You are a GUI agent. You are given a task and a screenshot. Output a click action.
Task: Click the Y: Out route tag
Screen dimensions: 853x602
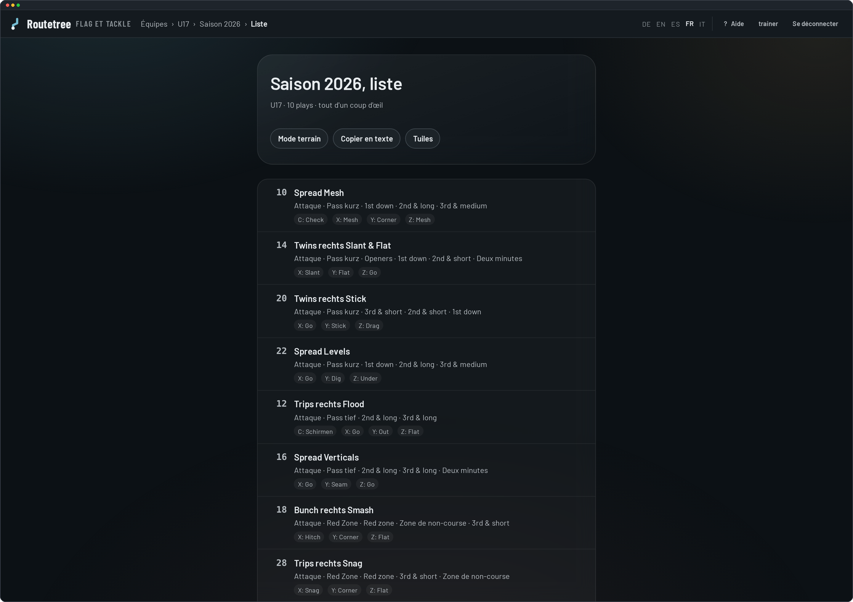pyautogui.click(x=380, y=432)
